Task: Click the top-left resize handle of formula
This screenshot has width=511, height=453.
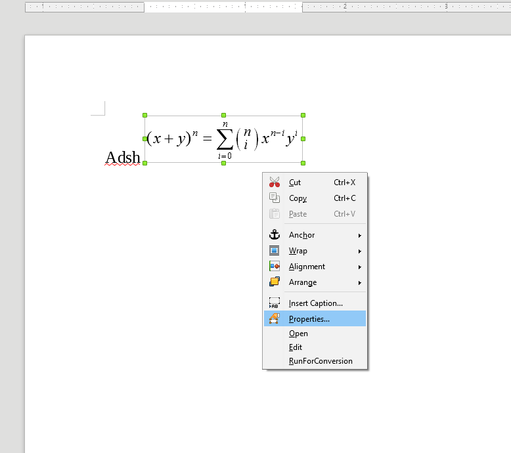Action: pos(145,116)
